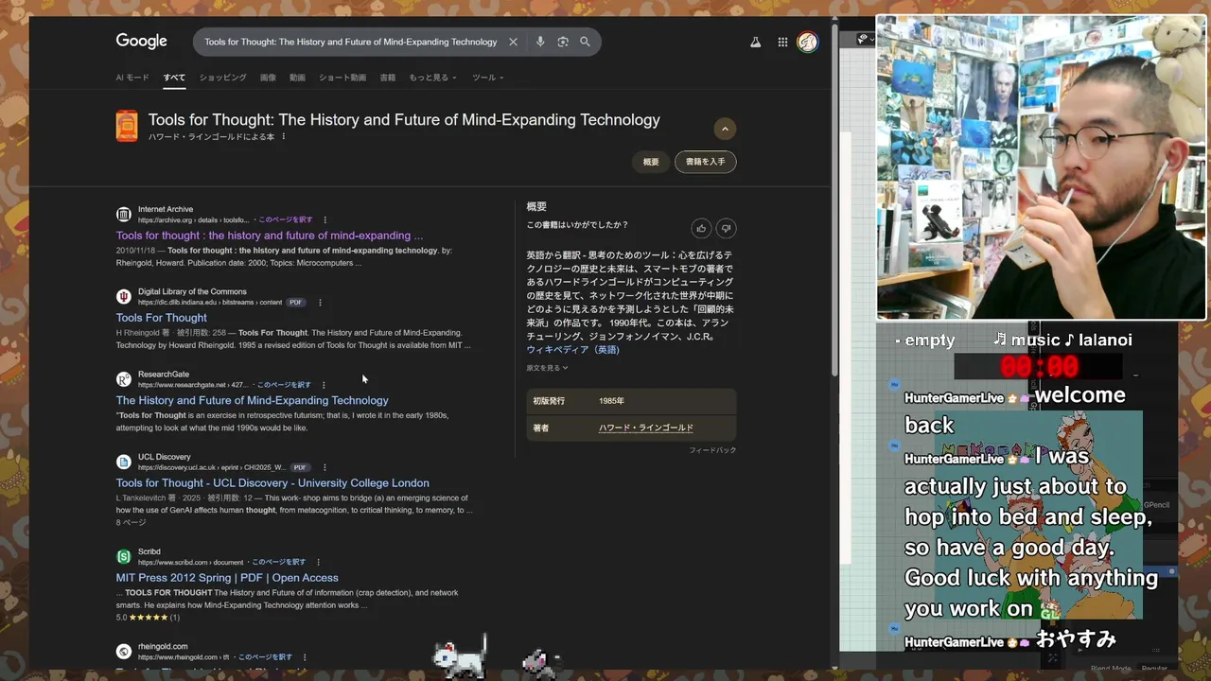Switch to 書籍 books tab
This screenshot has height=681, width=1211.
(x=388, y=78)
